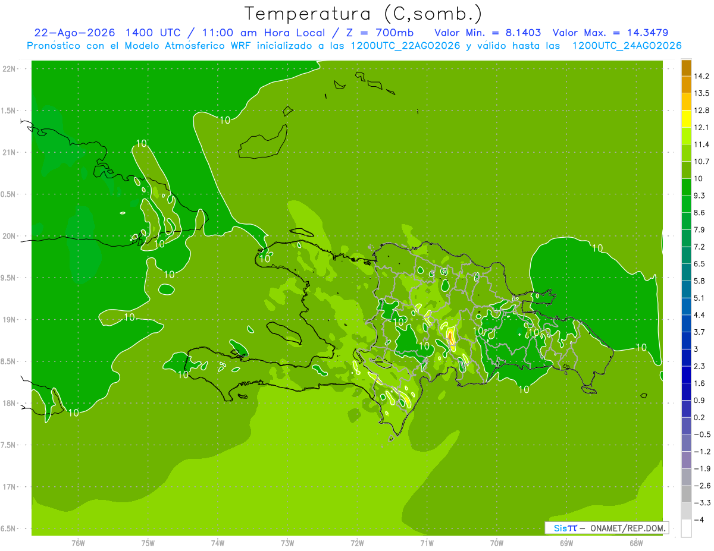
Task: Click the "74W" longitude axis label
Action: point(218,542)
